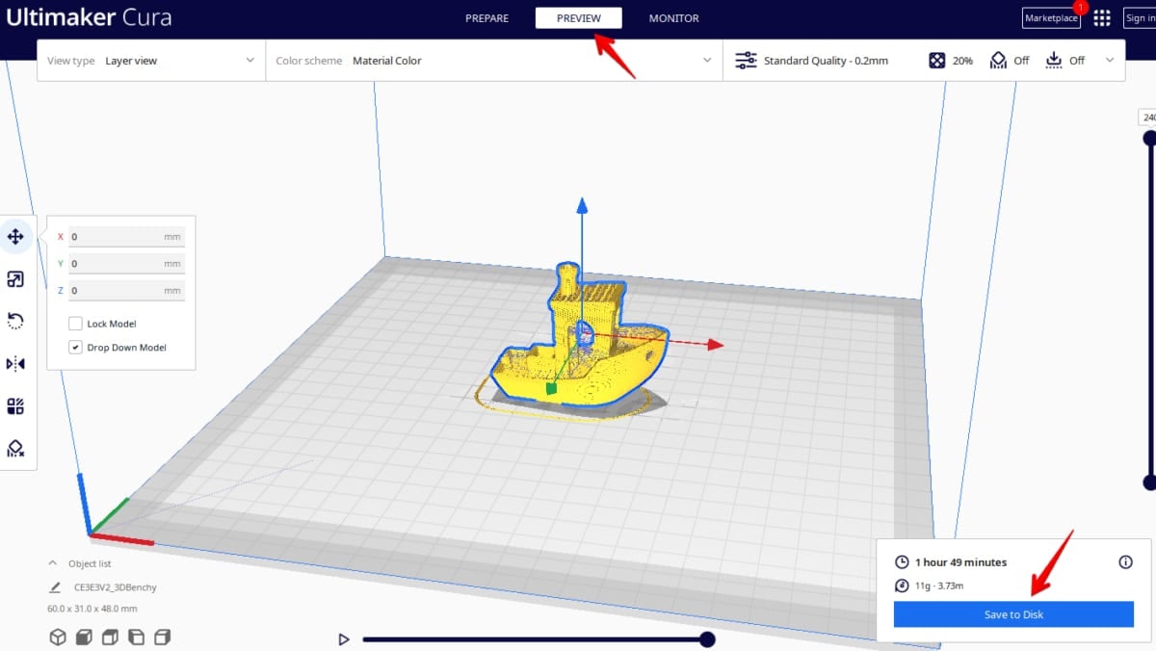This screenshot has height=651, width=1156.
Task: Click the adhesion Off icon
Action: tap(1054, 60)
